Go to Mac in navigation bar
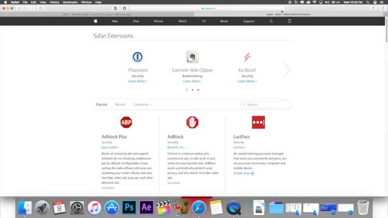Image resolution: width=388 pixels, height=218 pixels. click(115, 21)
